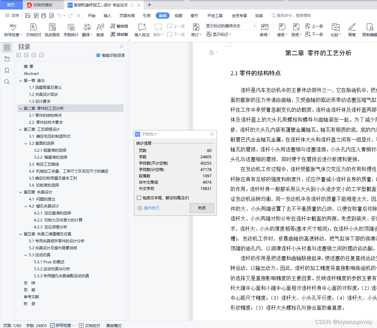Collapse the 第四章 夹具设计 node
The height and width of the screenshot is (328, 377).
(x=20, y=192)
